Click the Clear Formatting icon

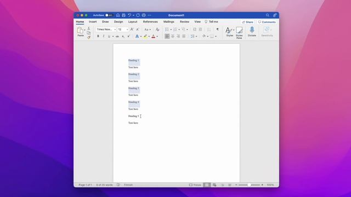157,30
